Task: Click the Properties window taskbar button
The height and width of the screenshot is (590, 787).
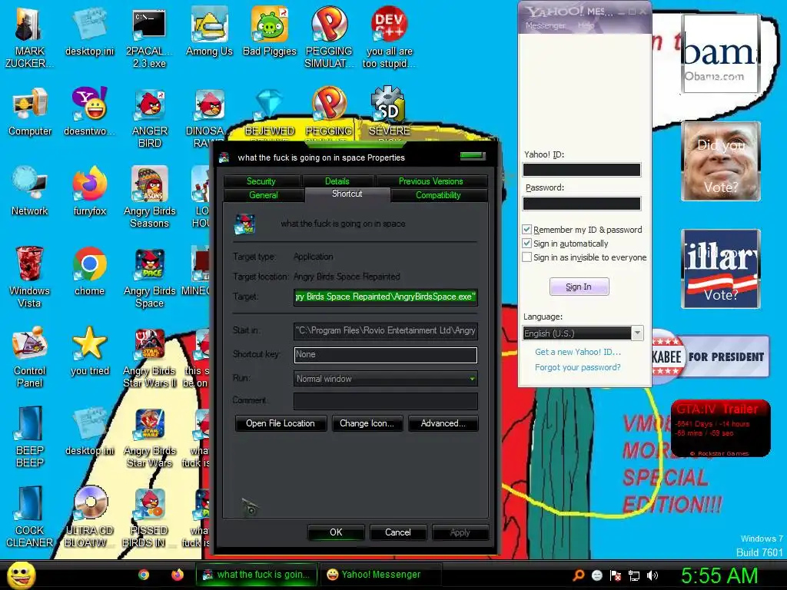Action: tap(257, 575)
